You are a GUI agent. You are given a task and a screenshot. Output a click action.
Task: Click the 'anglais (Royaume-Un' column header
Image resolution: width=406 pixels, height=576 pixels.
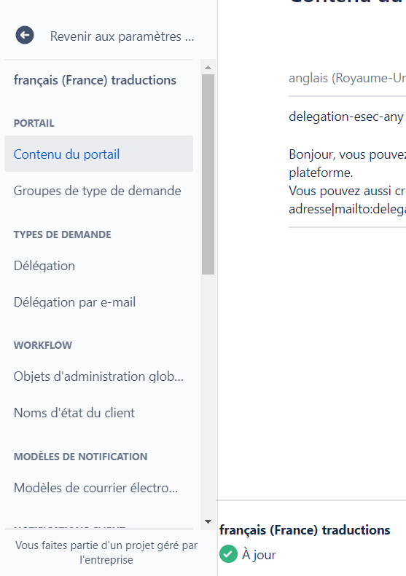coord(347,78)
